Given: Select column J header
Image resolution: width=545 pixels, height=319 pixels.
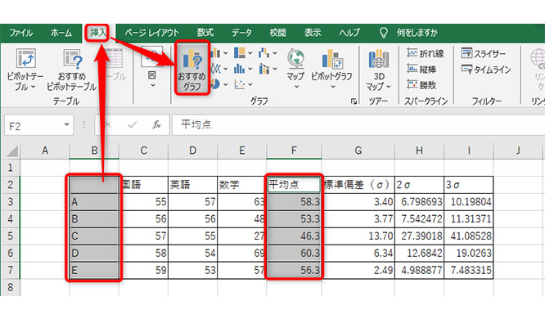Looking at the screenshot, I should [x=518, y=151].
